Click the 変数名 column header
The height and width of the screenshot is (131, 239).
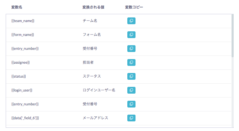pos(17,7)
